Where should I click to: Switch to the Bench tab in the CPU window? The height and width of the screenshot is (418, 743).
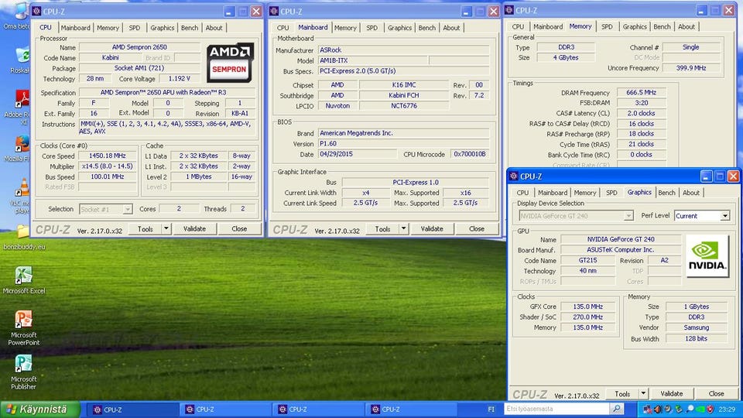(190, 28)
